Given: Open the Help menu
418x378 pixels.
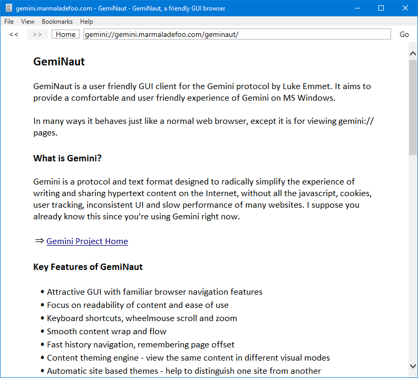Looking at the screenshot, I should click(86, 22).
